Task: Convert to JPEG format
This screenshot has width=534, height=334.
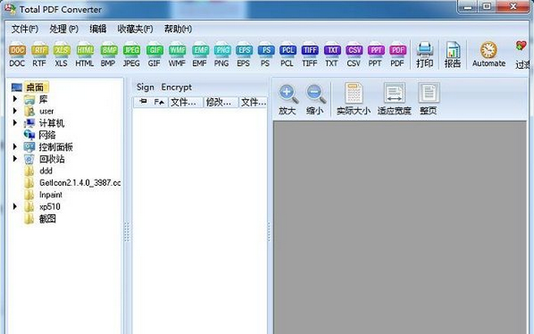Action: pos(131,56)
